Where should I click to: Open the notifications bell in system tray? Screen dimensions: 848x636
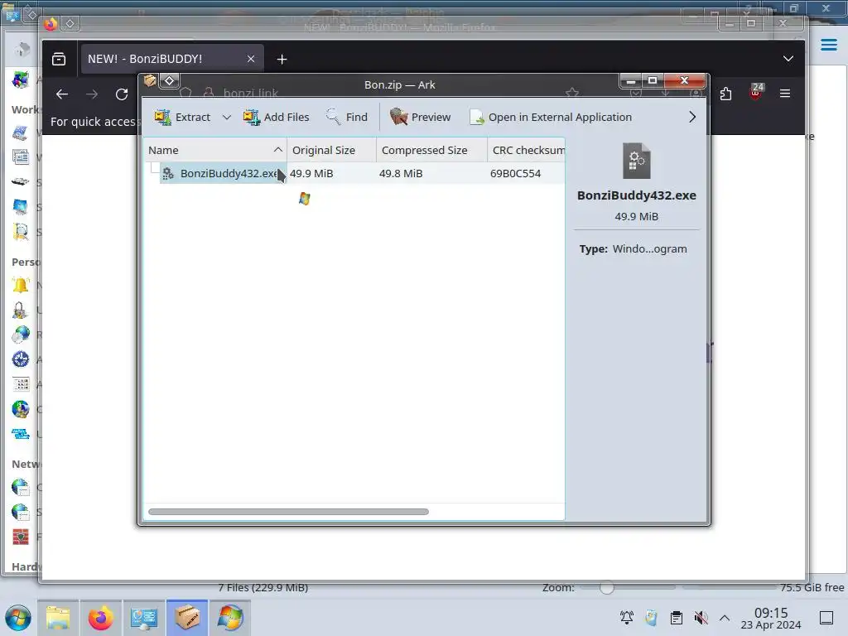[627, 618]
